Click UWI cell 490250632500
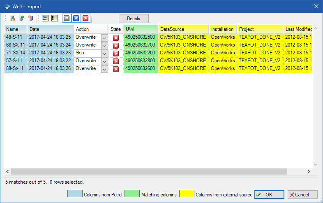 140,37
